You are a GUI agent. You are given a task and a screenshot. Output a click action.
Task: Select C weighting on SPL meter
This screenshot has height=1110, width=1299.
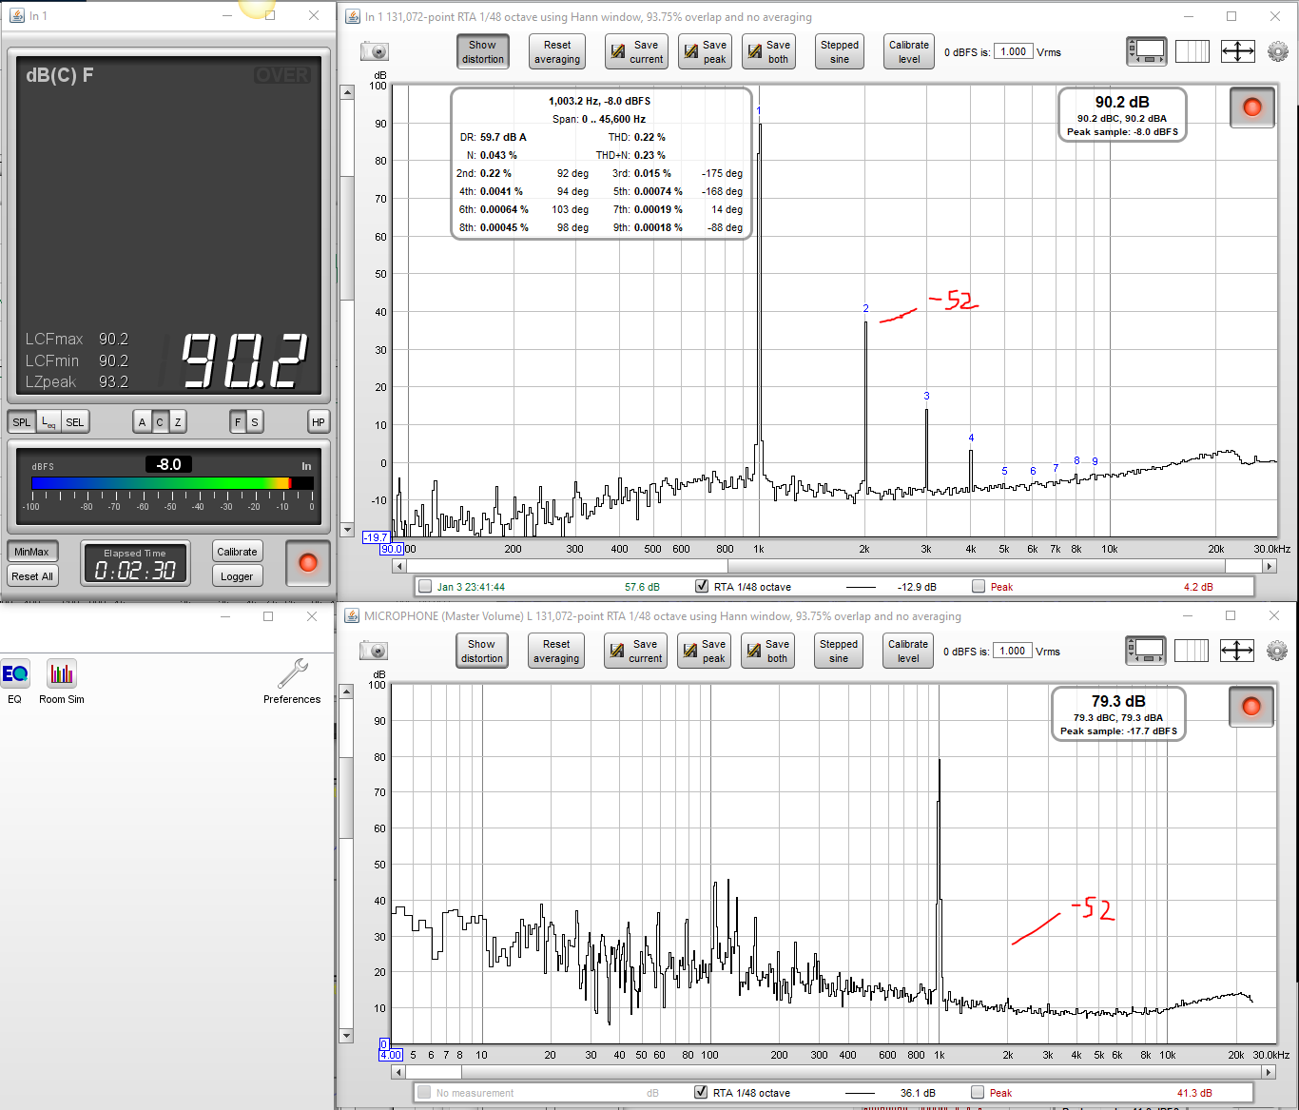(160, 422)
